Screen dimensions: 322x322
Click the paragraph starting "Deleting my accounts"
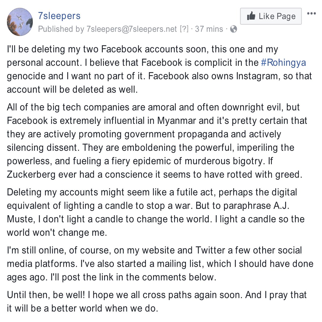point(150,212)
